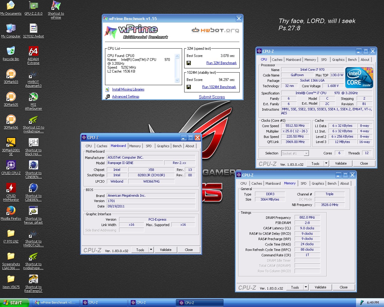Select the i7 970 LN2 folder
Viewport: 384px width, 307px height.
(x=11, y=236)
